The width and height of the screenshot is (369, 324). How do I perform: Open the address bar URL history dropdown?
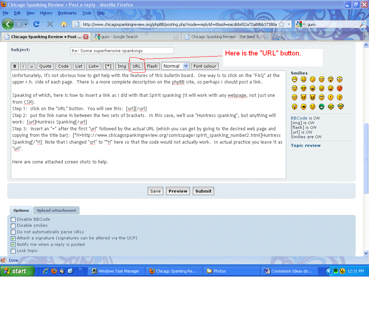click(x=289, y=24)
